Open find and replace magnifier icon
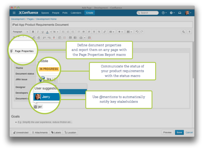Viewport: 204px width, 150px height. 184,32
